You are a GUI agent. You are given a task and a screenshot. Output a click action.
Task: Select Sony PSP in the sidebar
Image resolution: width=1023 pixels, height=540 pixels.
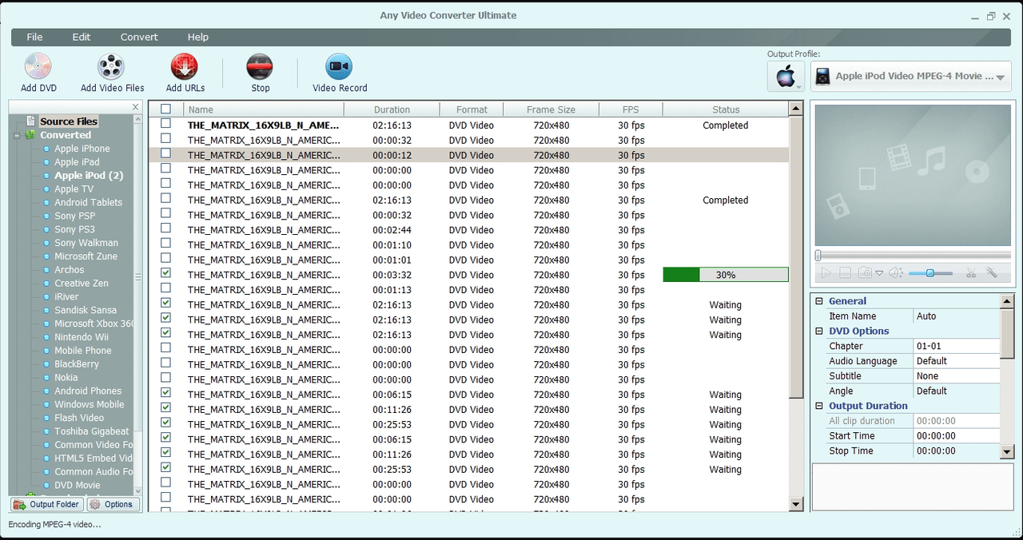tap(74, 216)
